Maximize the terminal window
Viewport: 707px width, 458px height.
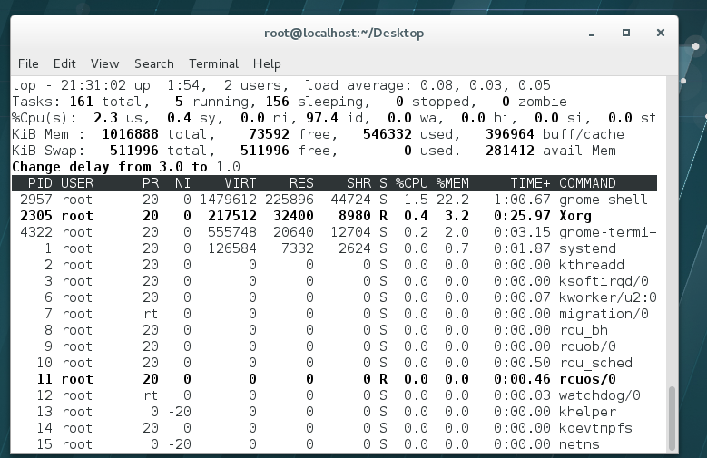click(x=626, y=33)
